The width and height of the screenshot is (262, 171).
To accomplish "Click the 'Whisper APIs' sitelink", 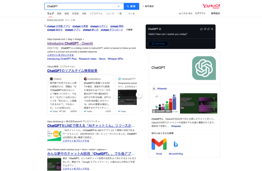I will [115, 59].
